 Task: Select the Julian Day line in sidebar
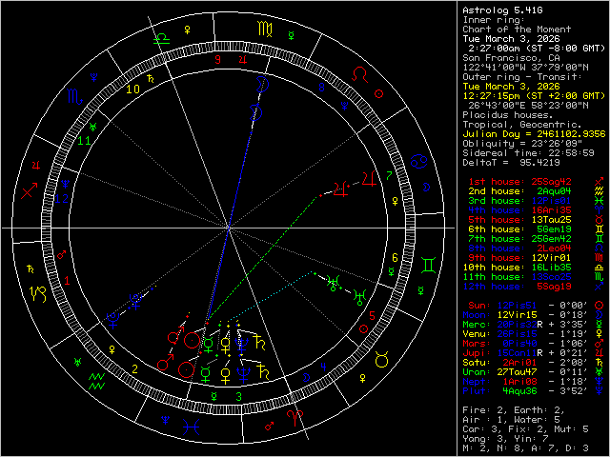(x=528, y=135)
